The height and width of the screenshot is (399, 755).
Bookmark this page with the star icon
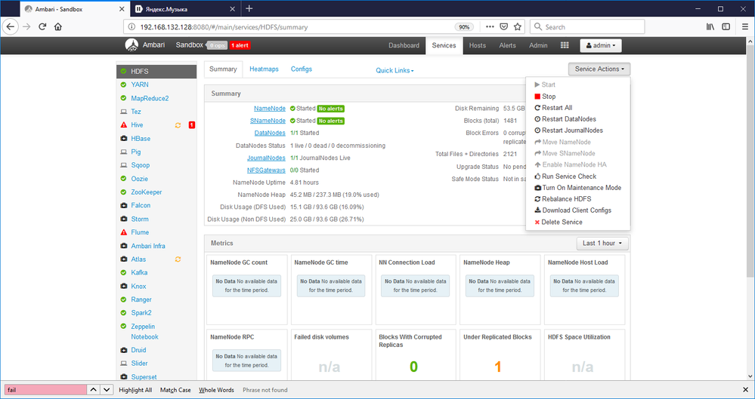coord(518,27)
